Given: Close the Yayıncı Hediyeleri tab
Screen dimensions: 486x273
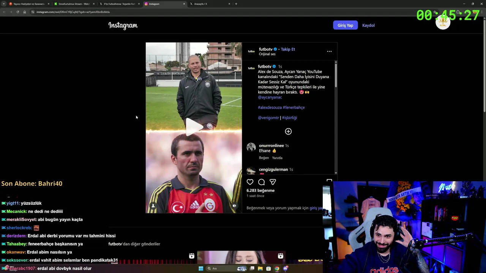Looking at the screenshot, I should 49,4.
